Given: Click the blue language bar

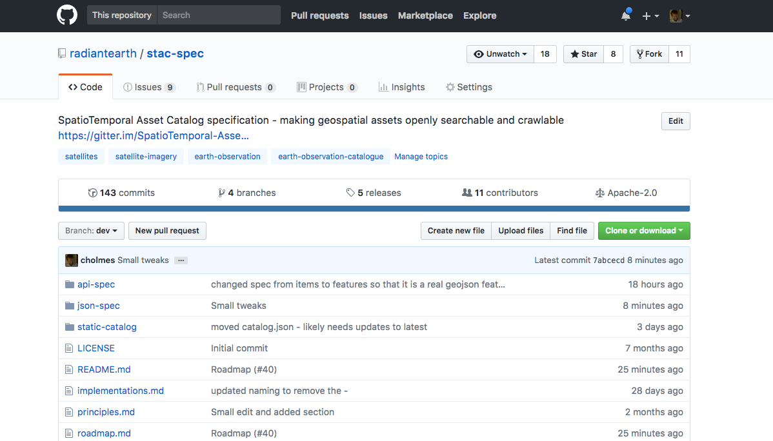Looking at the screenshot, I should (374, 209).
